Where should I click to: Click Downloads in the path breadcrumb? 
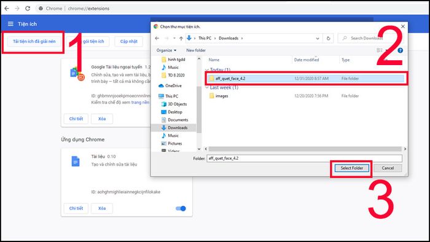(229, 38)
